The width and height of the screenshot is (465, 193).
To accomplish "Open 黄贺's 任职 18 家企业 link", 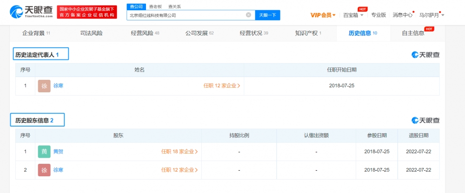I will 179,151.
